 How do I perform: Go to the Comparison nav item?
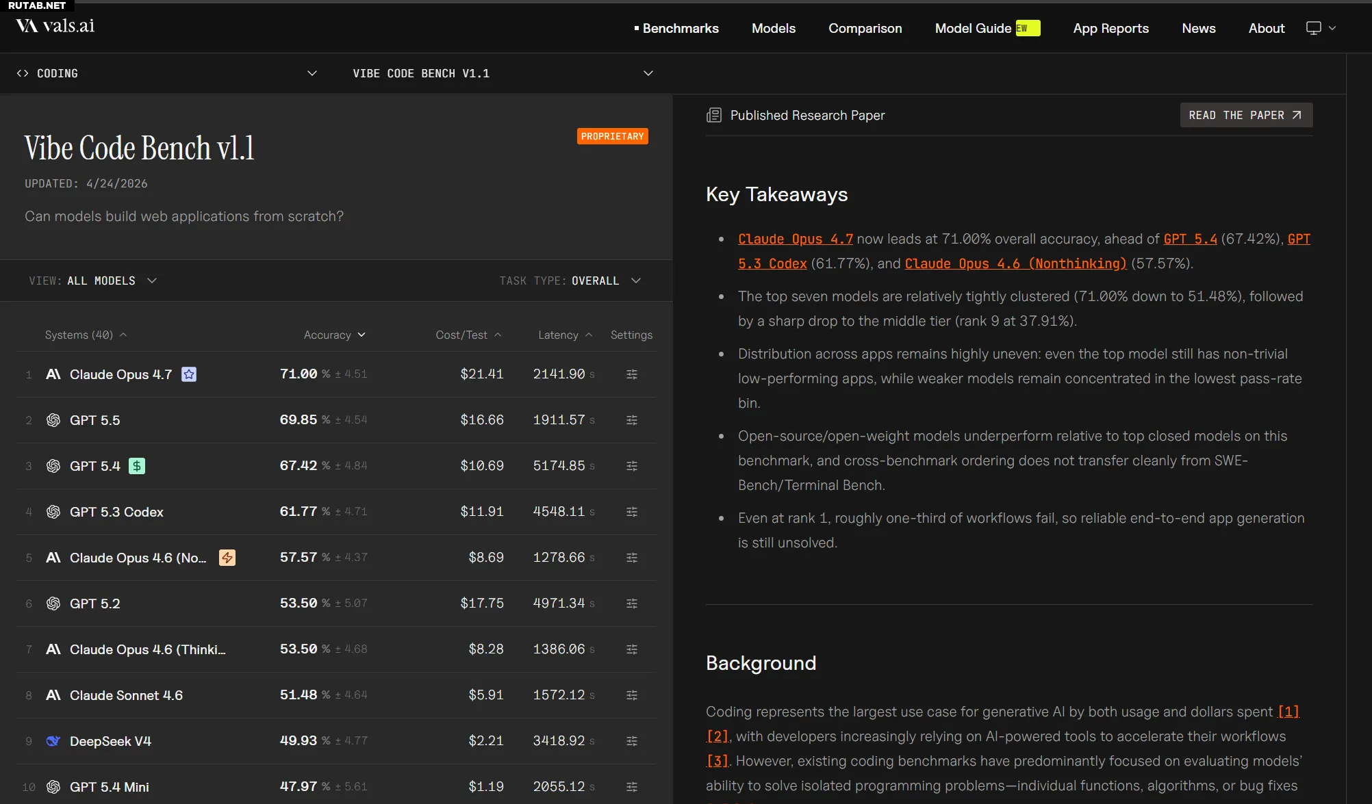point(865,28)
